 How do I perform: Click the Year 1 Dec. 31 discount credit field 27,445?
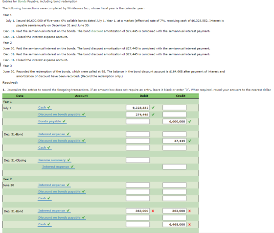[174, 140]
